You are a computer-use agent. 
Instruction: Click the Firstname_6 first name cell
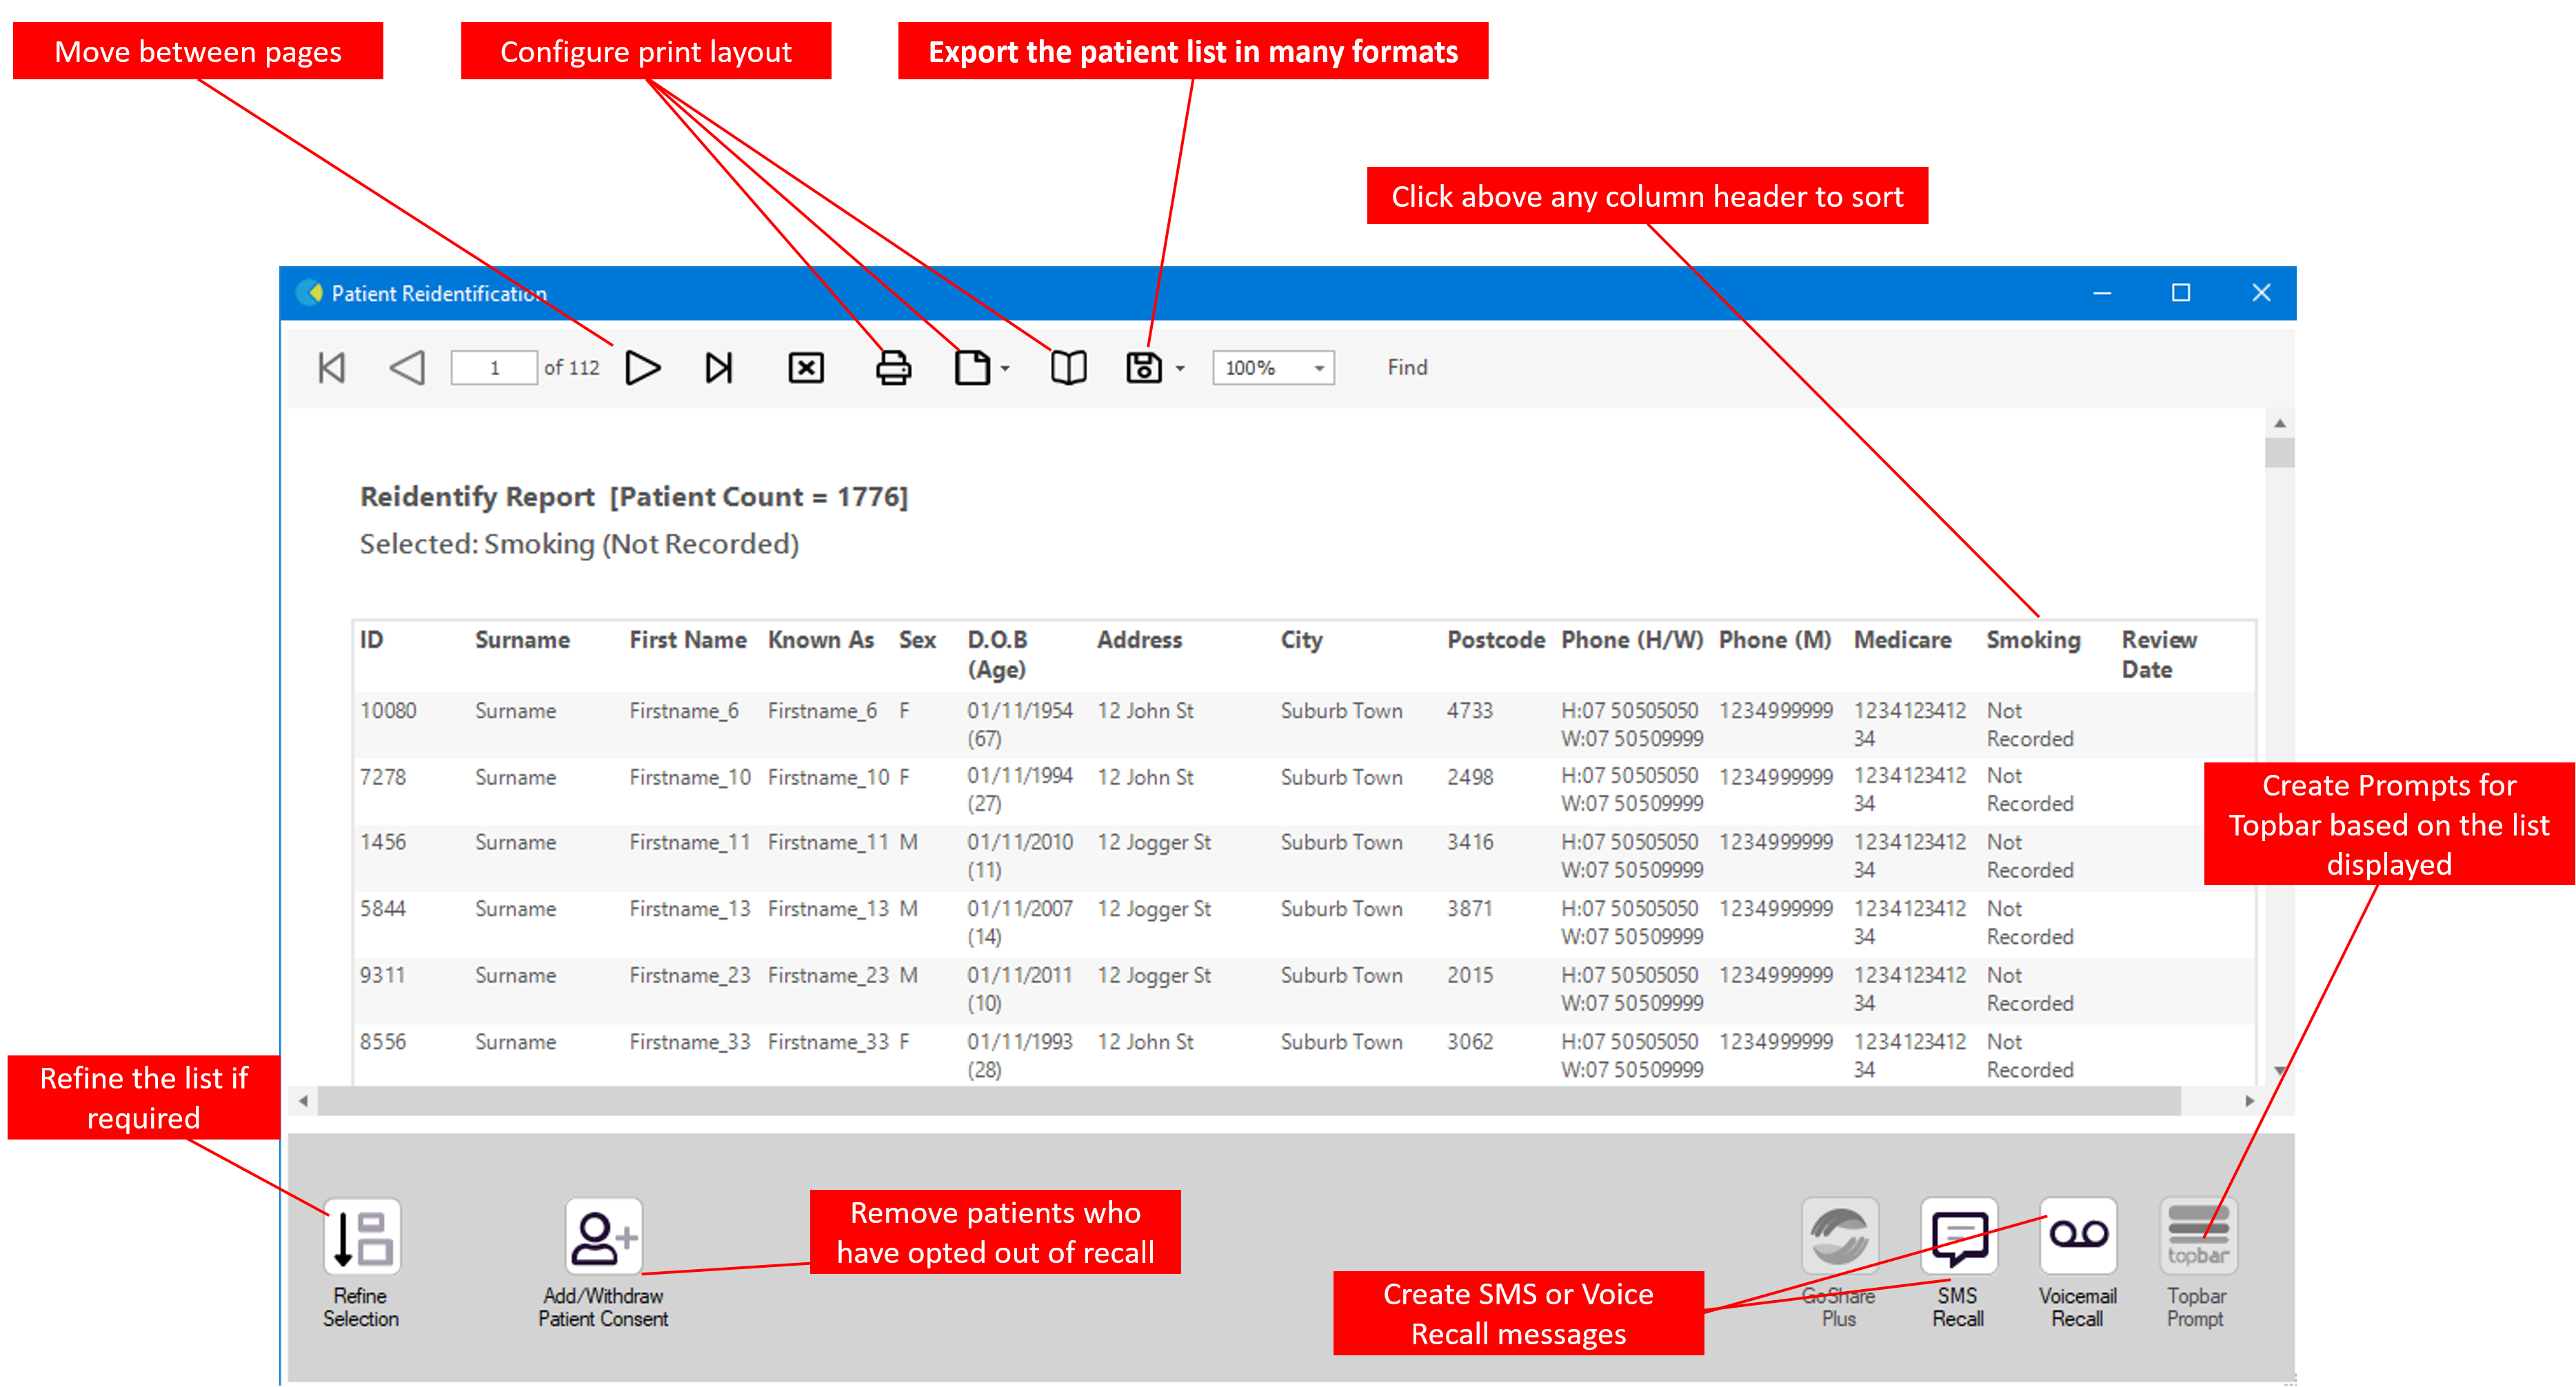684,711
